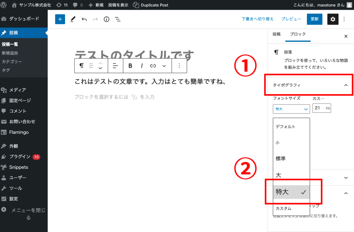The height and width of the screenshot is (232, 354).
Task: Select デフォルト in the font size list
Action: 285,126
